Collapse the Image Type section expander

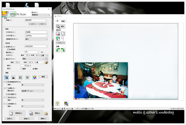pyautogui.click(x=4, y=47)
